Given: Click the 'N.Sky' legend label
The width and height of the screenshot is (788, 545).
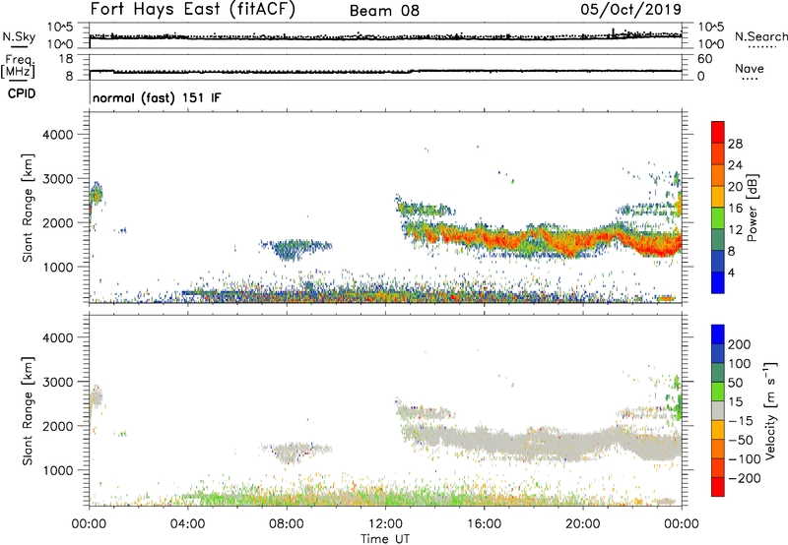Looking at the screenshot, I should pos(19,36).
